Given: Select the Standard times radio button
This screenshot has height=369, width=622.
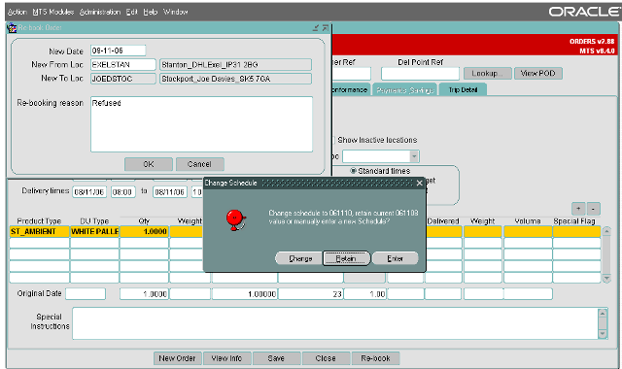Looking at the screenshot, I should tap(353, 171).
